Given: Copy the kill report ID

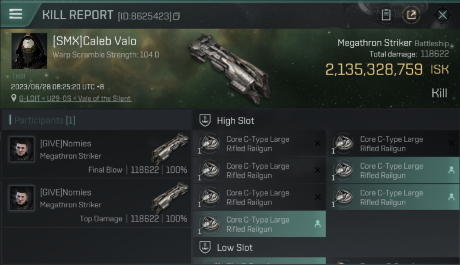Looking at the screenshot, I should (x=177, y=16).
